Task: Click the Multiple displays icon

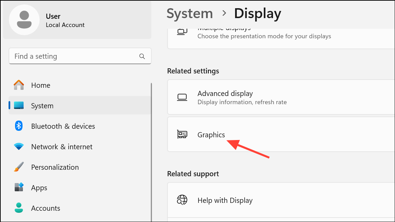Action: coord(182,31)
